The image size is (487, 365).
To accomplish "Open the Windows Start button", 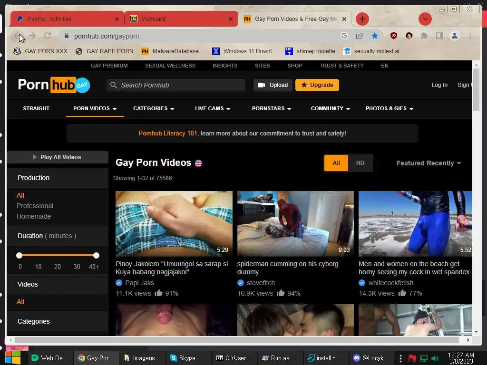I will click(12, 357).
